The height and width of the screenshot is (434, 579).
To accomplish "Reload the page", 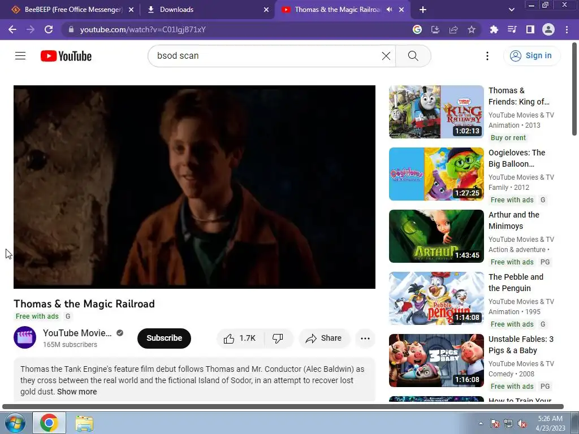I will point(49,29).
